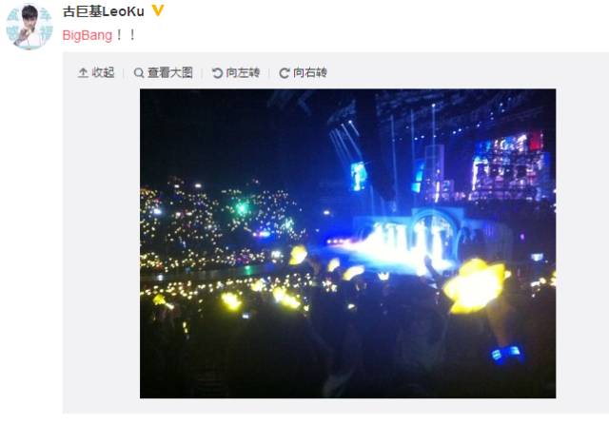
Task: Click the rotate-right arrow icon
Action: point(285,72)
